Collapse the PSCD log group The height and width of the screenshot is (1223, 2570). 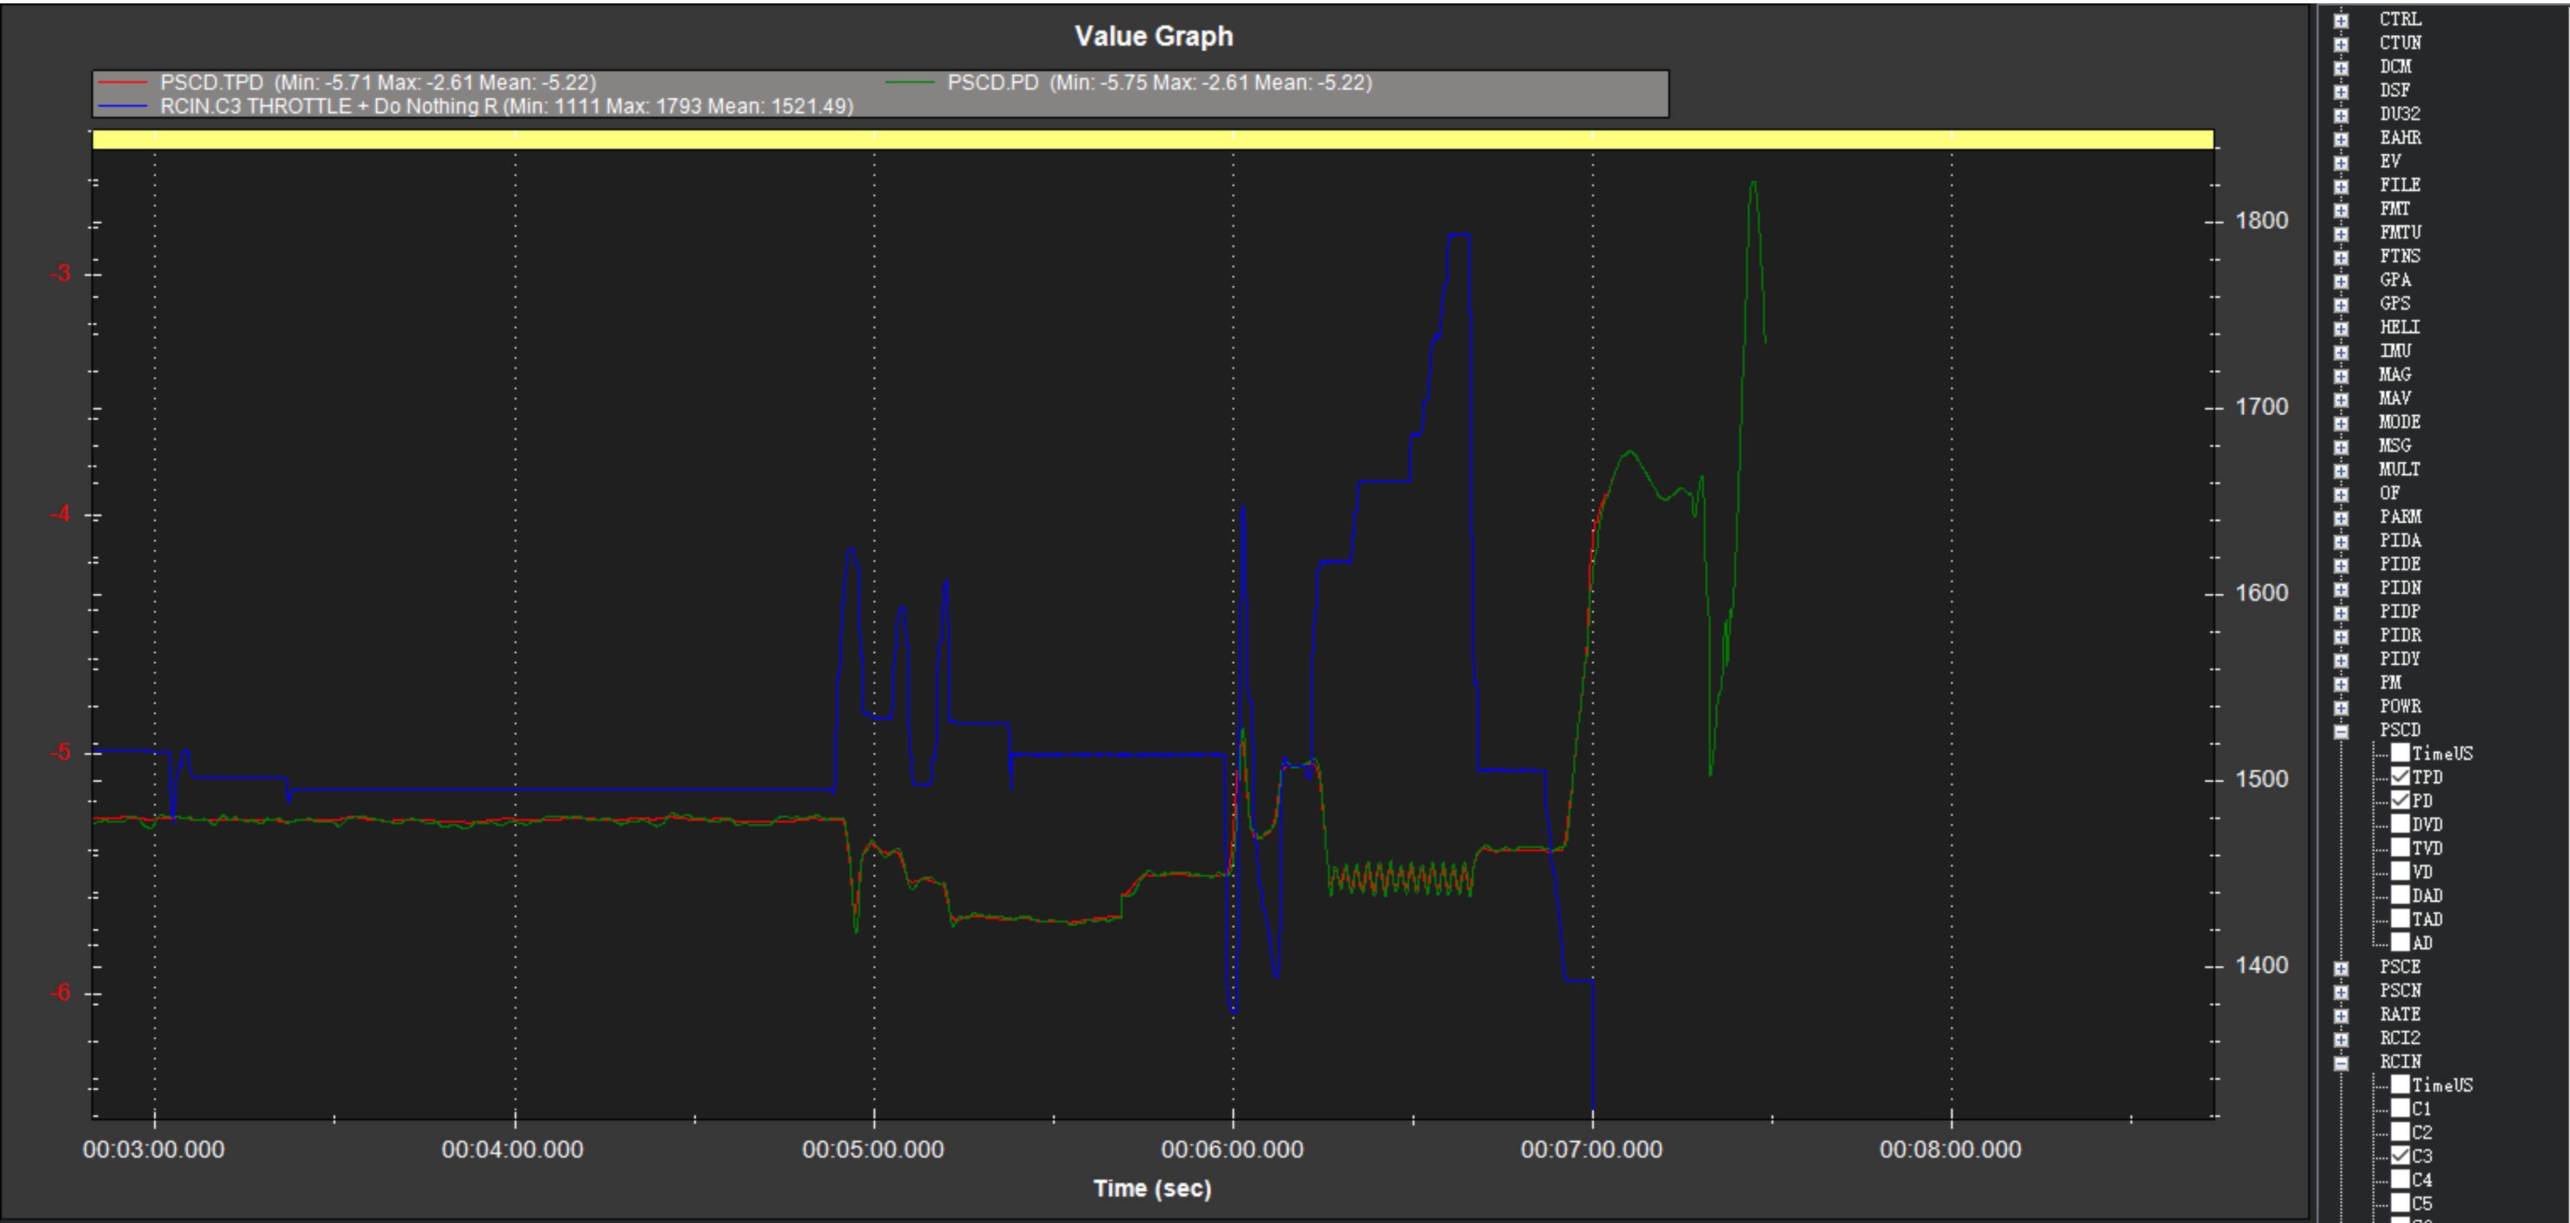[x=2342, y=730]
